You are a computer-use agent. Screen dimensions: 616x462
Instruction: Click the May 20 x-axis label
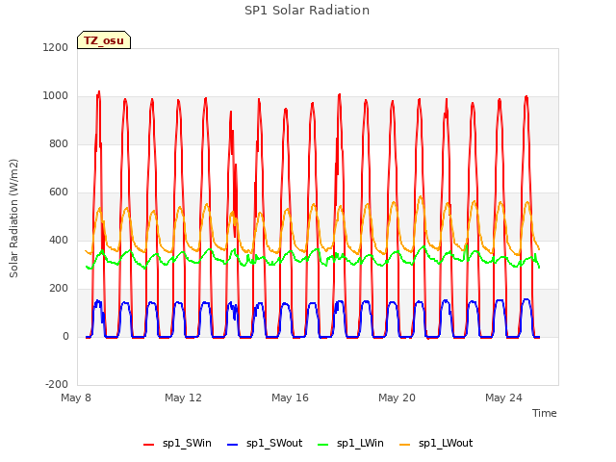click(x=397, y=398)
